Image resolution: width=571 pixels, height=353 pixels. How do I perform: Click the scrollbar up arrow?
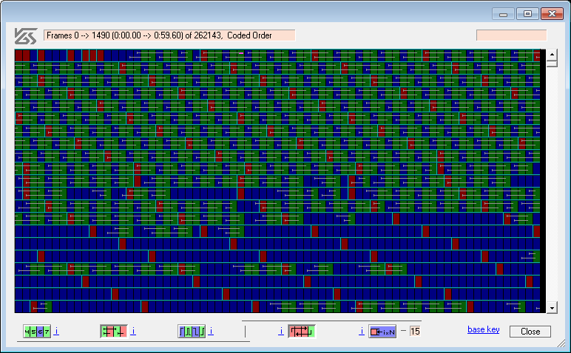[x=552, y=55]
